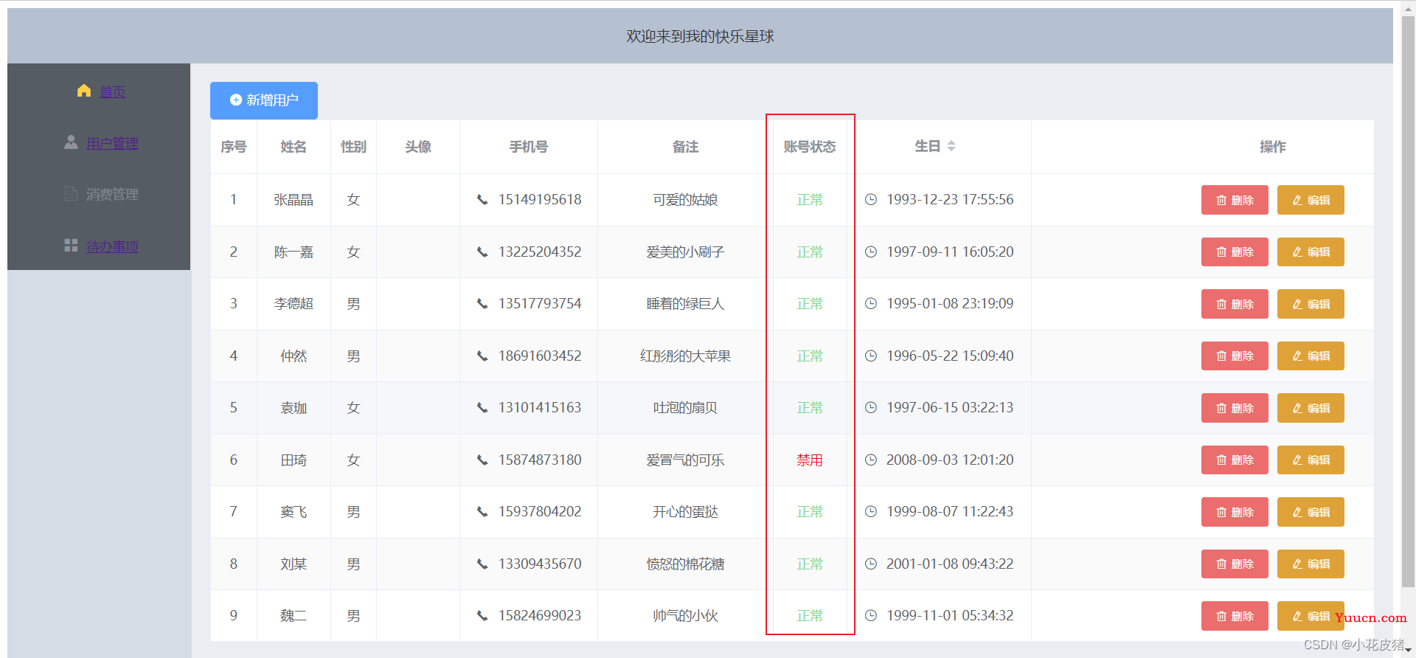Click the clock icon beside 1995-01-08 23:19:09

[871, 304]
